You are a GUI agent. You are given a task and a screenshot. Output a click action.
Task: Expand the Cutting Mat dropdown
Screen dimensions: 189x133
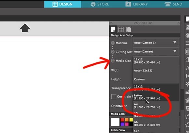point(156,51)
